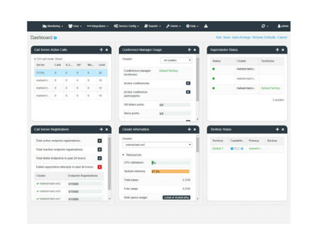
Task: Click Total active endpoint registrations badge
Action: tap(100, 141)
